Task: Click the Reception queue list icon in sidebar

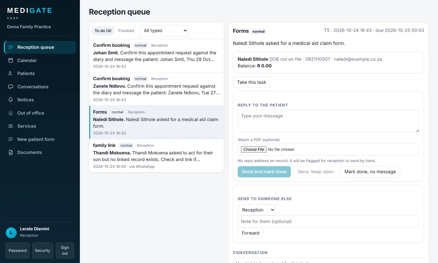Action: (11, 47)
